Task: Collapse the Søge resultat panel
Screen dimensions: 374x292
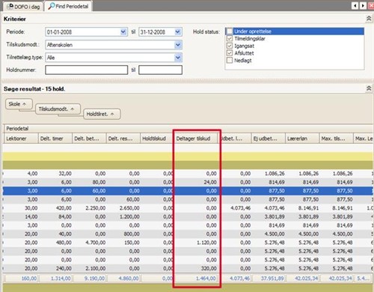Action: coord(369,88)
